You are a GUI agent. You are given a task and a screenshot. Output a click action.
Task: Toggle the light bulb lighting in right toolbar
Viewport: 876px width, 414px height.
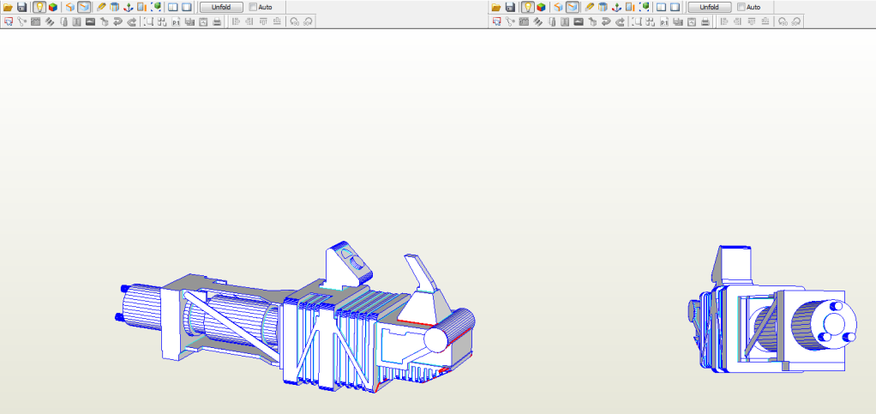526,7
